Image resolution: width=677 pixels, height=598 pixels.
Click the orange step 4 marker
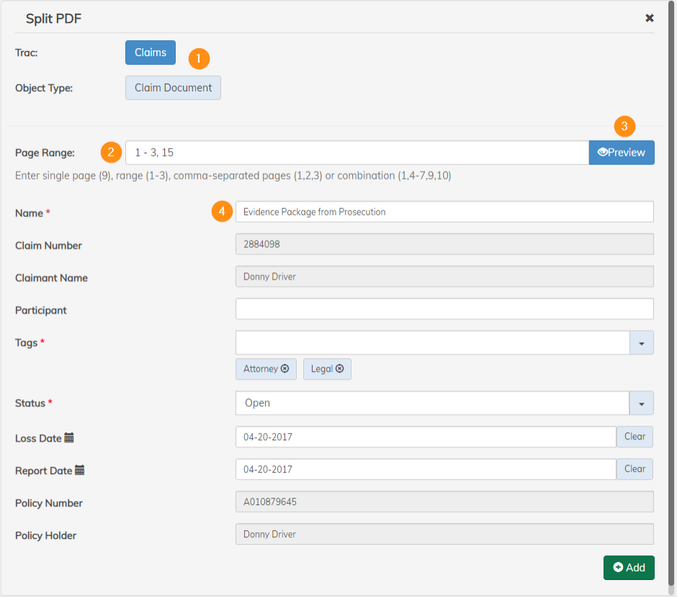coord(223,212)
